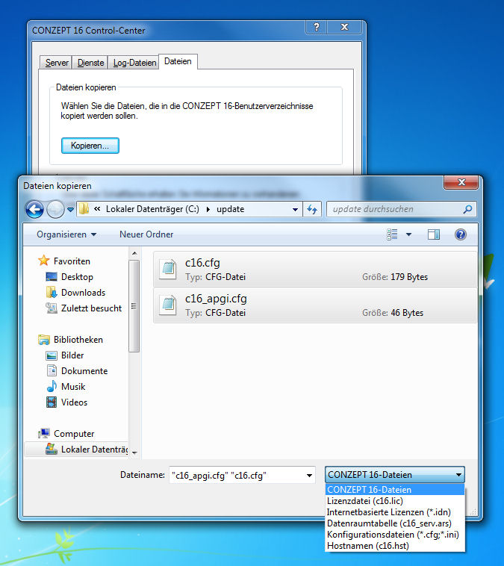The height and width of the screenshot is (566, 504).
Task: Select Desktop in the navigation pane
Action: 77,277
